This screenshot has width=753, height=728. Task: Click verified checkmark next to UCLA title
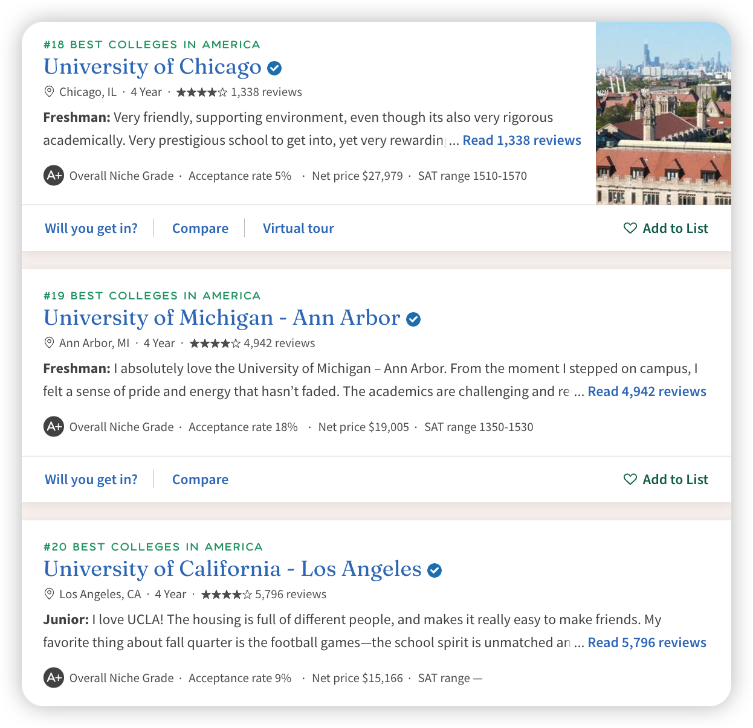[435, 570]
